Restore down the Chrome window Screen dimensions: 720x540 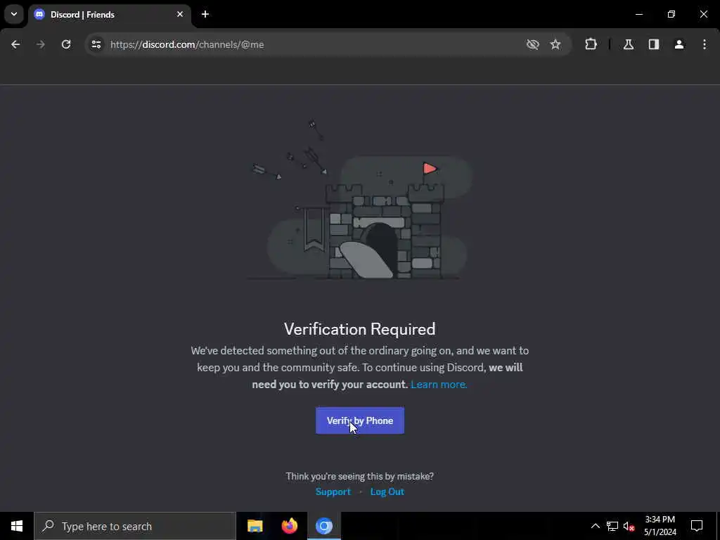(671, 14)
